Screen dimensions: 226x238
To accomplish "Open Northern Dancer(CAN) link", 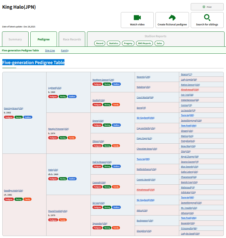I will click(x=103, y=80).
